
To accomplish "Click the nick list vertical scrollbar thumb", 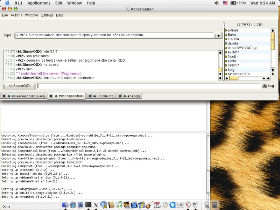I will [x=273, y=41].
